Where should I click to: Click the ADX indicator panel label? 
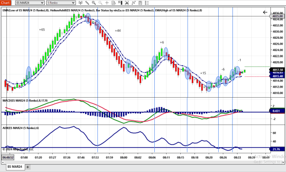21,128
